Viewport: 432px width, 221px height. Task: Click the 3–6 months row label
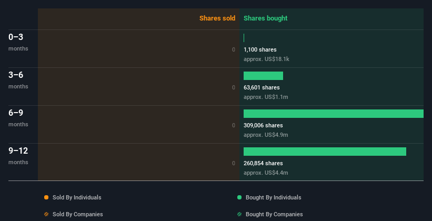click(18, 80)
